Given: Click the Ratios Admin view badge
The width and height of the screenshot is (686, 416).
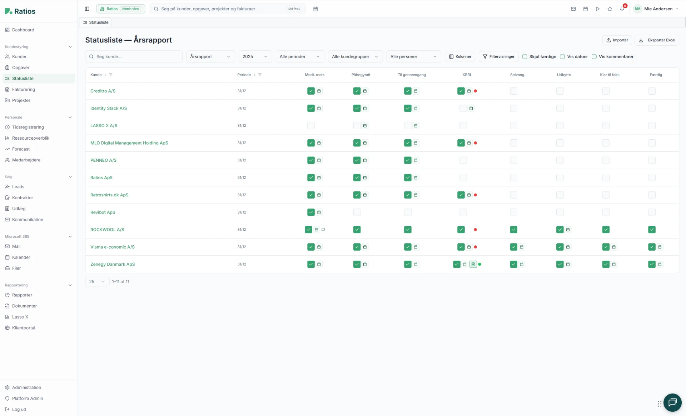Looking at the screenshot, I should 120,9.
